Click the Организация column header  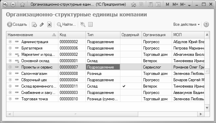click(x=157, y=35)
